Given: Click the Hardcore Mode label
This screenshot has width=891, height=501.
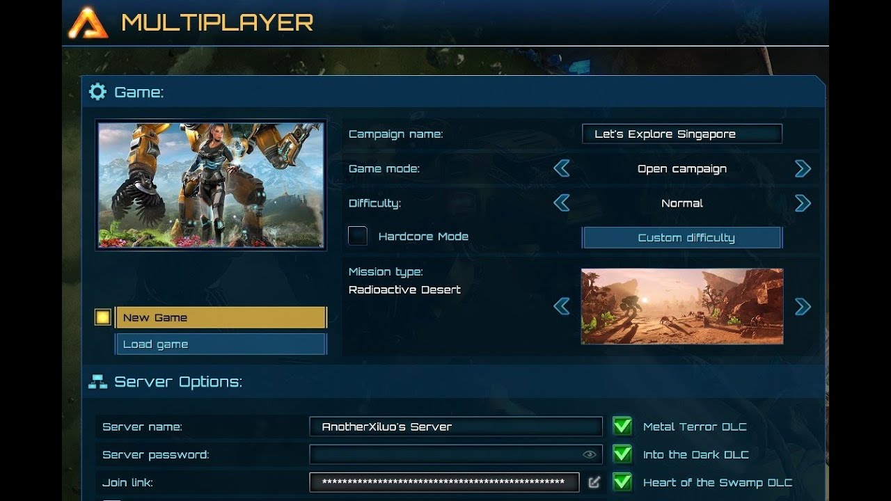Looking at the screenshot, I should [423, 237].
